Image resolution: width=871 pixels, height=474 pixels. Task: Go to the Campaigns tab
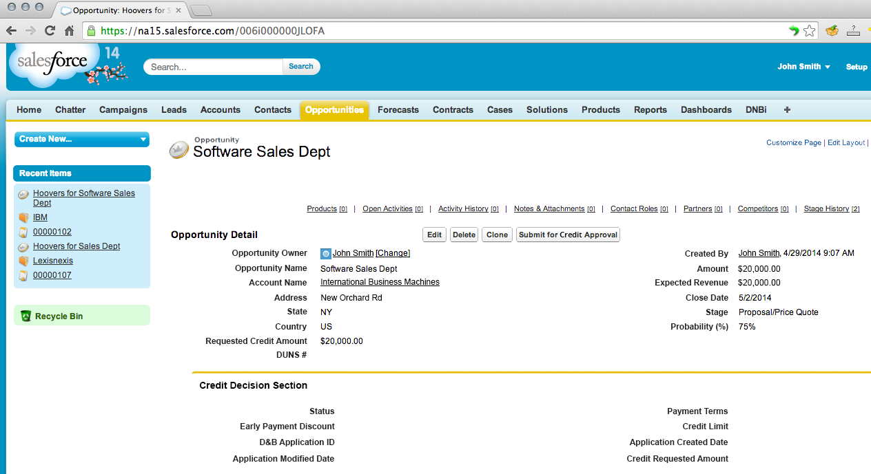click(x=123, y=110)
